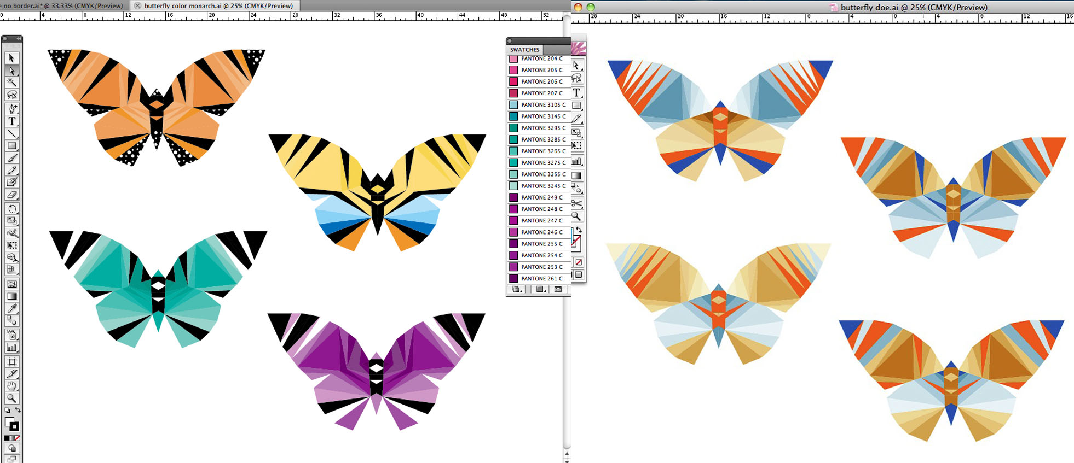
Task: Click the Swatch Options button
Action: click(x=558, y=290)
